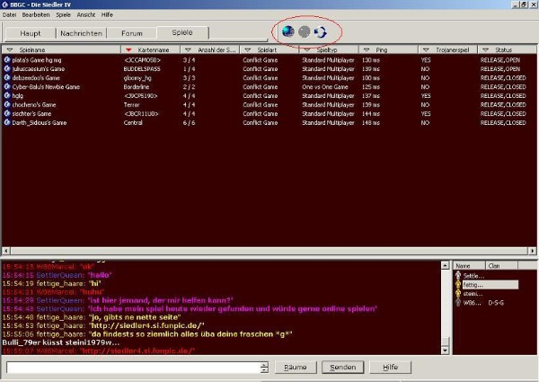Click game list scroll right arrow
The image size is (539, 382).
[x=533, y=251]
